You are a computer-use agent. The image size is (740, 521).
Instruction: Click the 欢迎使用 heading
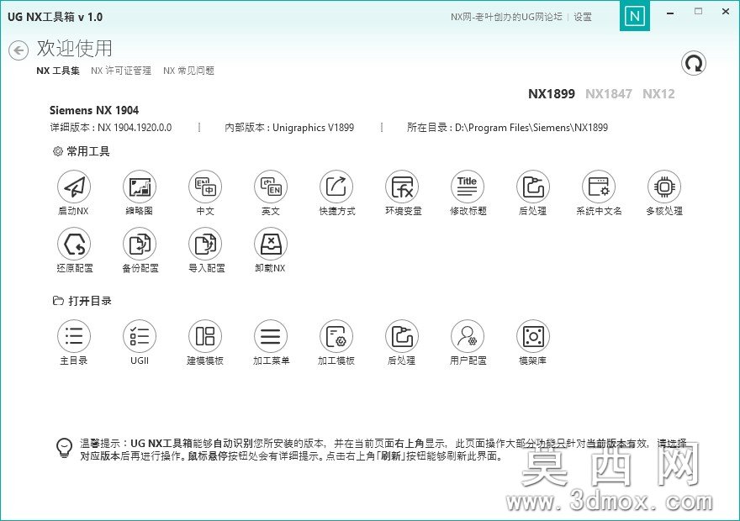pos(75,48)
